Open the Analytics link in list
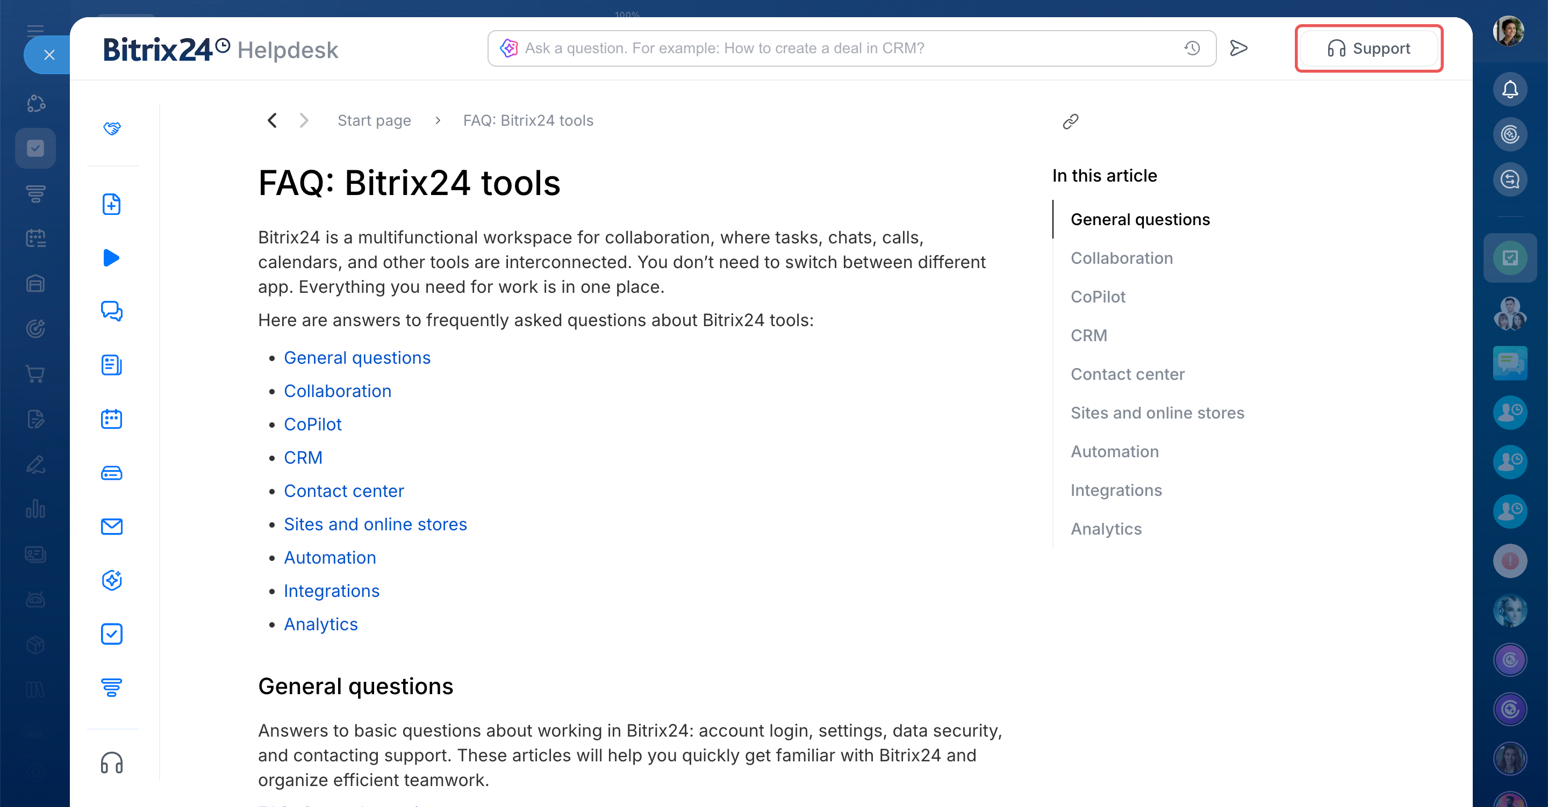 point(321,624)
